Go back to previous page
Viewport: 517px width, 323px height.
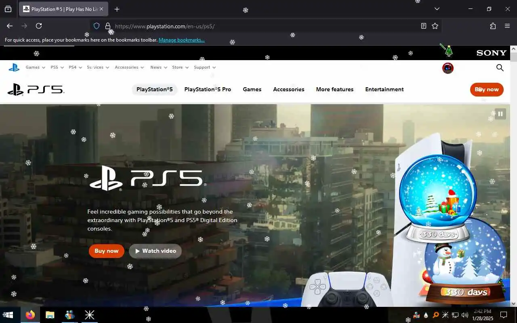click(10, 26)
